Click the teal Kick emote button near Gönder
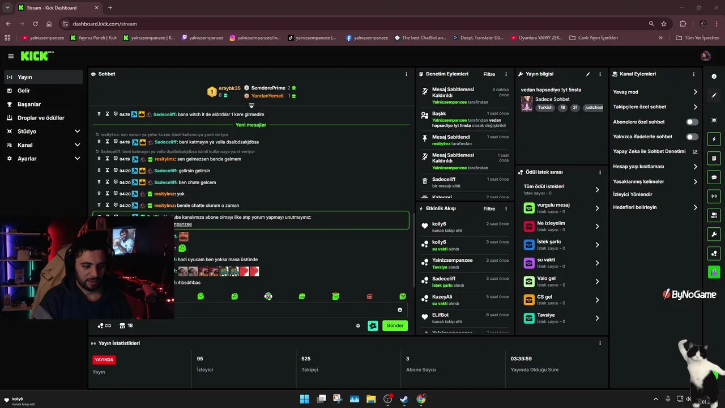 point(373,326)
